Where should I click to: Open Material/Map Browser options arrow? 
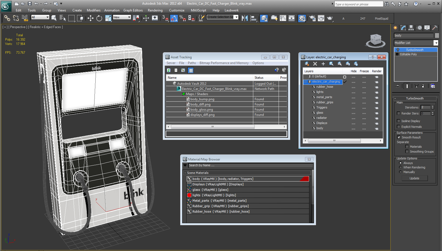pyautogui.click(x=185, y=165)
